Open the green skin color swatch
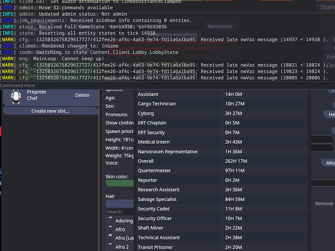 (x=120, y=183)
